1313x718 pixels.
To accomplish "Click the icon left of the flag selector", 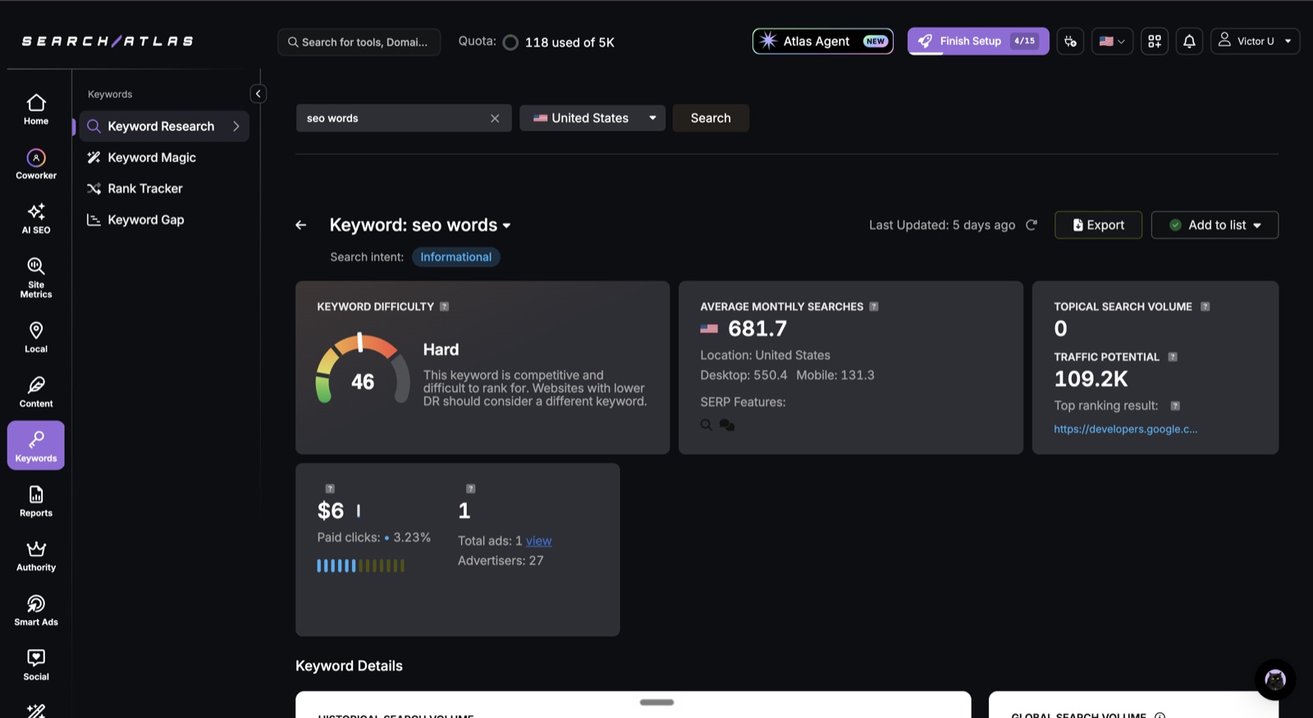I will [x=1070, y=41].
